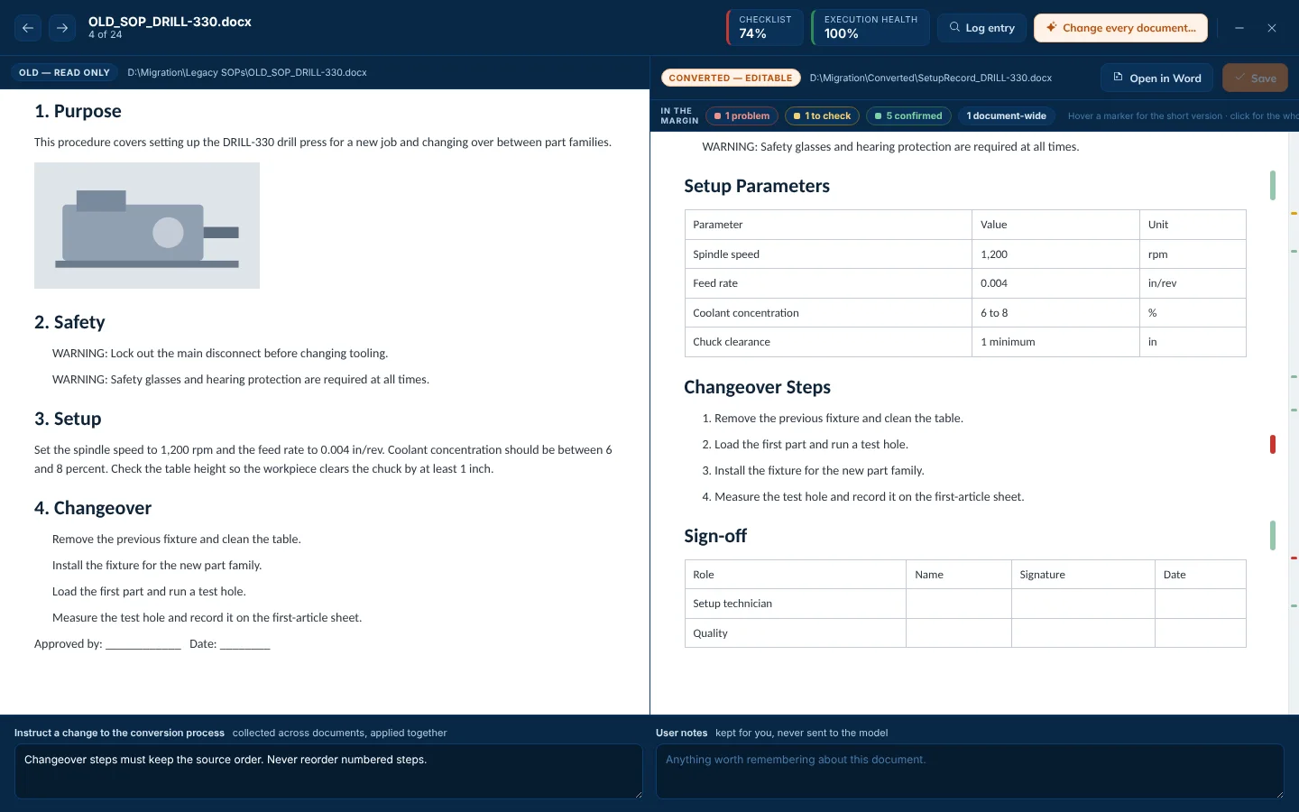
Task: Click the 'in/rev' unit cell
Action: tap(1193, 283)
